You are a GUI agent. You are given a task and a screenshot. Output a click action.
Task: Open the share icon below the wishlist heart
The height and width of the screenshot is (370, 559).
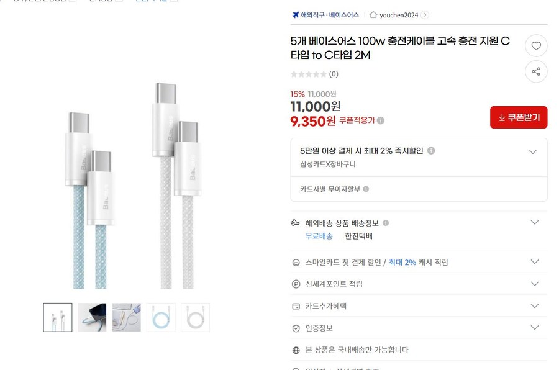tap(536, 71)
